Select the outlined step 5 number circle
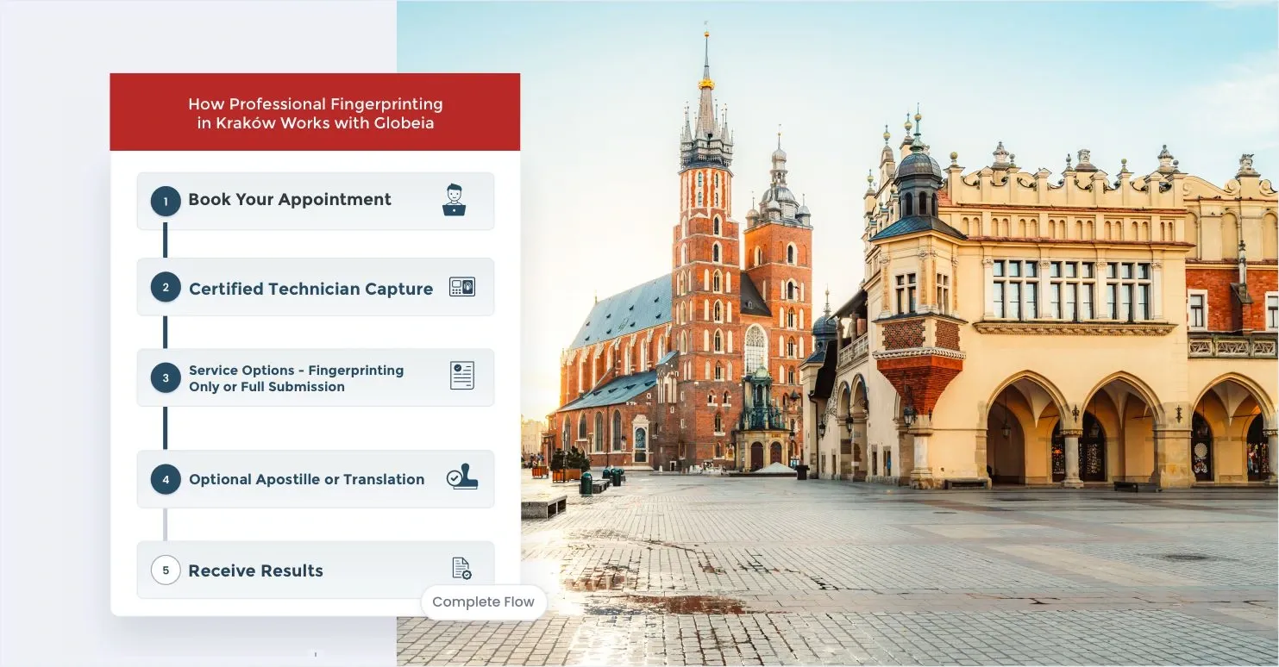 (x=166, y=570)
